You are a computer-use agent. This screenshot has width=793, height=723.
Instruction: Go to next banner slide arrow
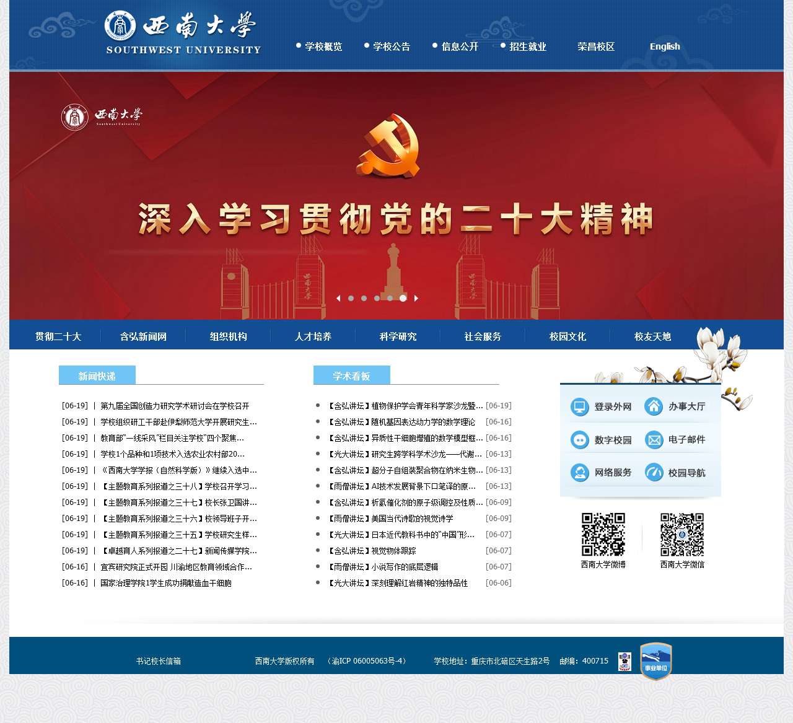coord(416,298)
